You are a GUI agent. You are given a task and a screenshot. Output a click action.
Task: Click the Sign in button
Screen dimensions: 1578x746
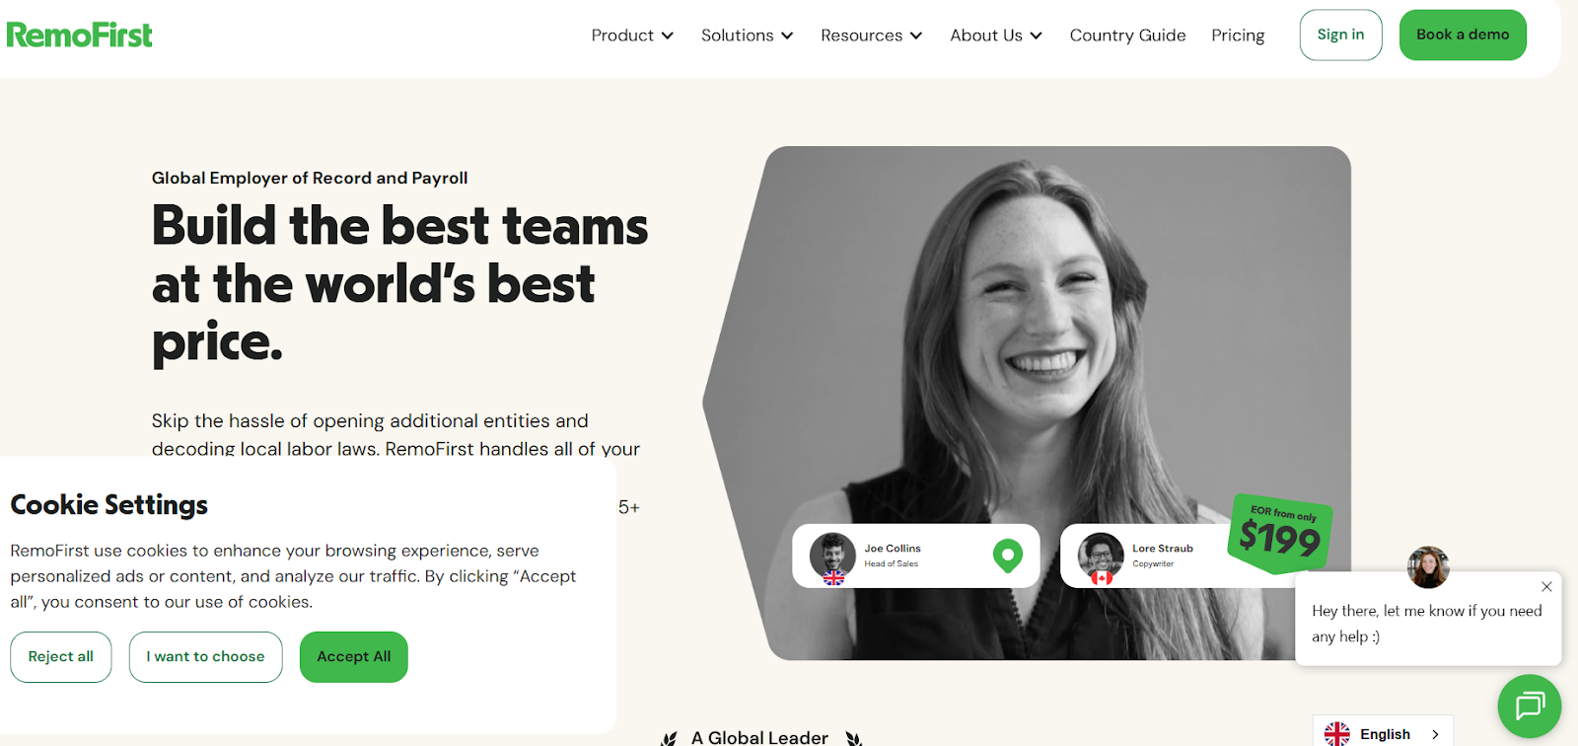click(1340, 35)
